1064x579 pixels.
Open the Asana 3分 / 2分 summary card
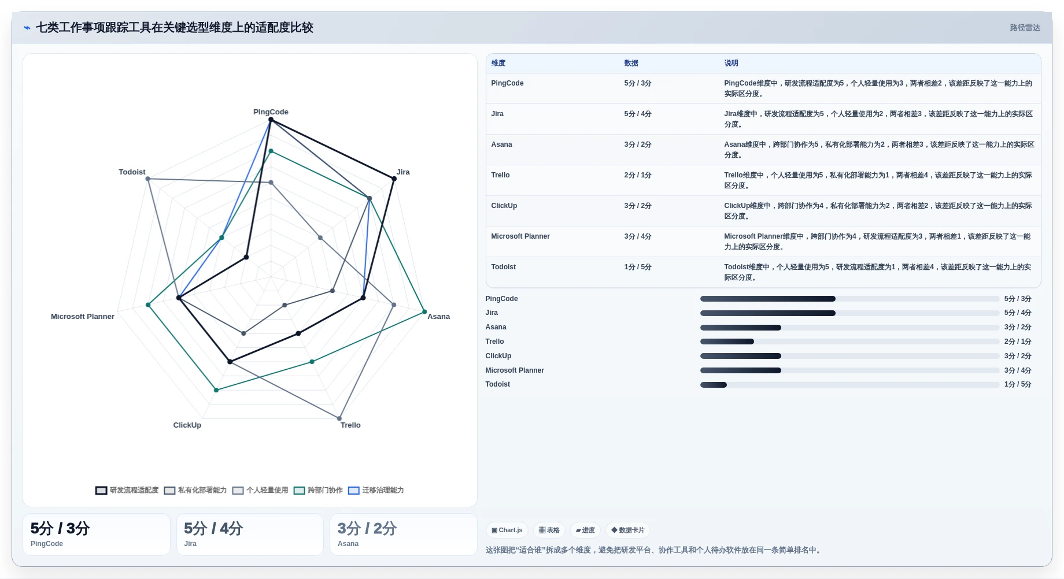(404, 535)
